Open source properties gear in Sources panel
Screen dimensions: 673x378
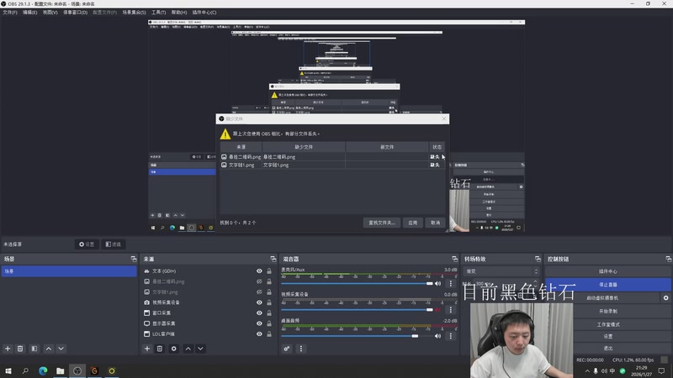point(174,349)
